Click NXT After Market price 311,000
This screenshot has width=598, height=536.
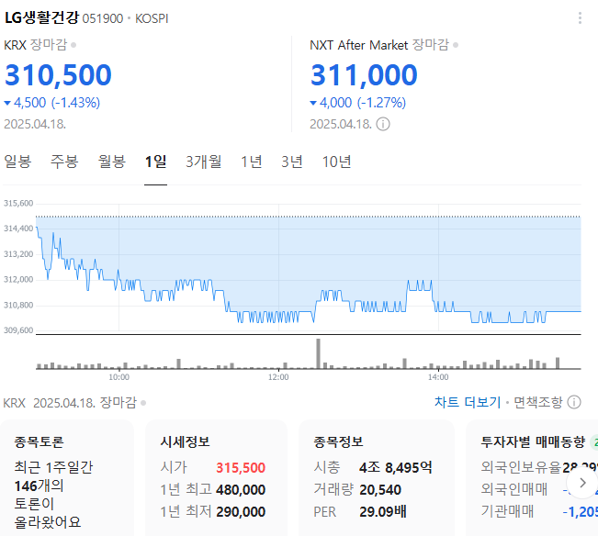click(364, 74)
